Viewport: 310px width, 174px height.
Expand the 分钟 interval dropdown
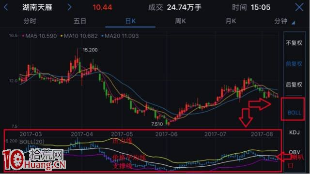[x=284, y=21]
